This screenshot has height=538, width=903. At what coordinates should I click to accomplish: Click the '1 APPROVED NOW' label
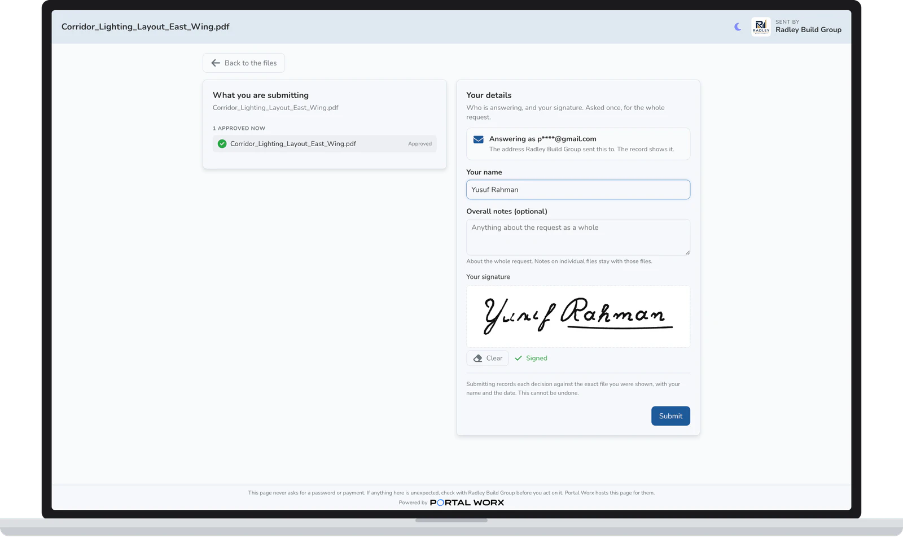click(239, 129)
